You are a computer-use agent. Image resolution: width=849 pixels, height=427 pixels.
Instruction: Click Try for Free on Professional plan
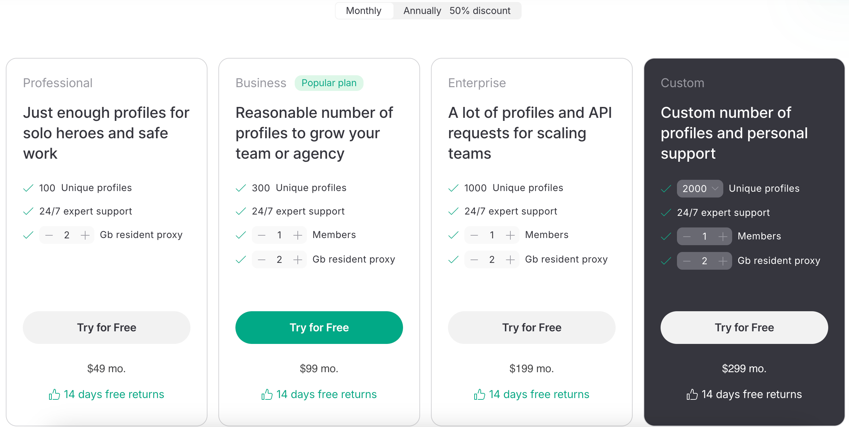point(106,327)
